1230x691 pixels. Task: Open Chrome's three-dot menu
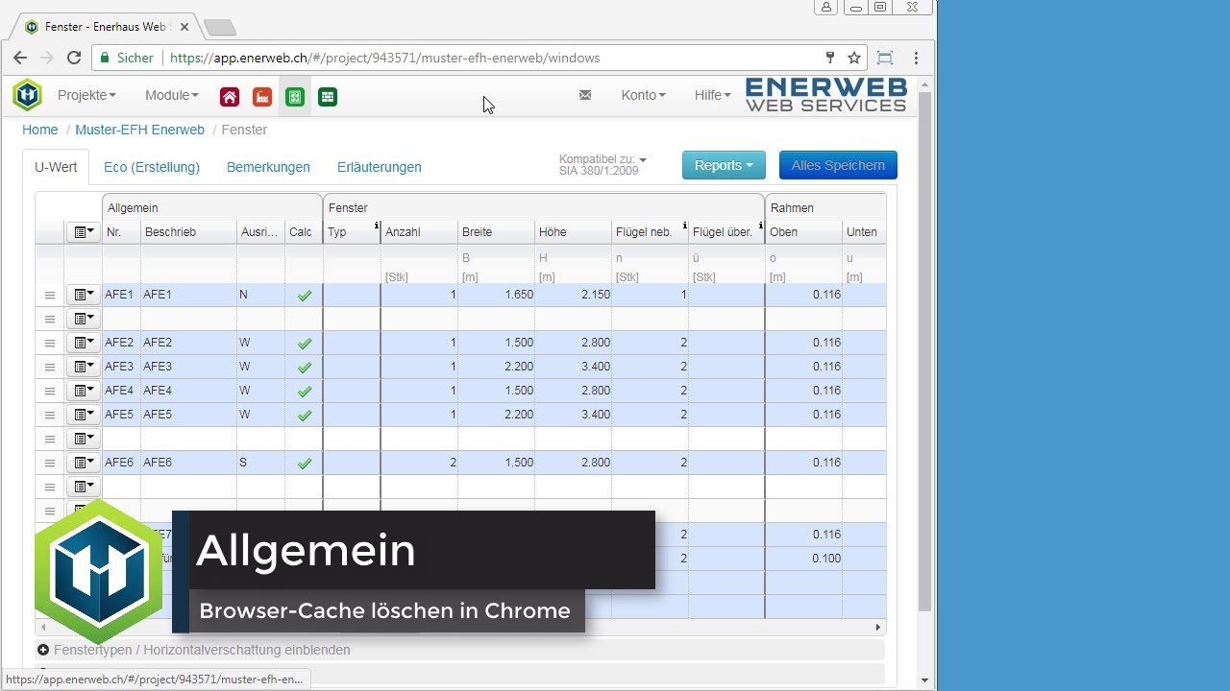pos(917,58)
